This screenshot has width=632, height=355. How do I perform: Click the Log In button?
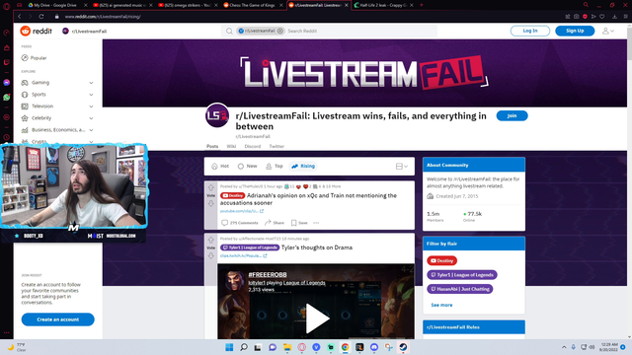tap(530, 31)
